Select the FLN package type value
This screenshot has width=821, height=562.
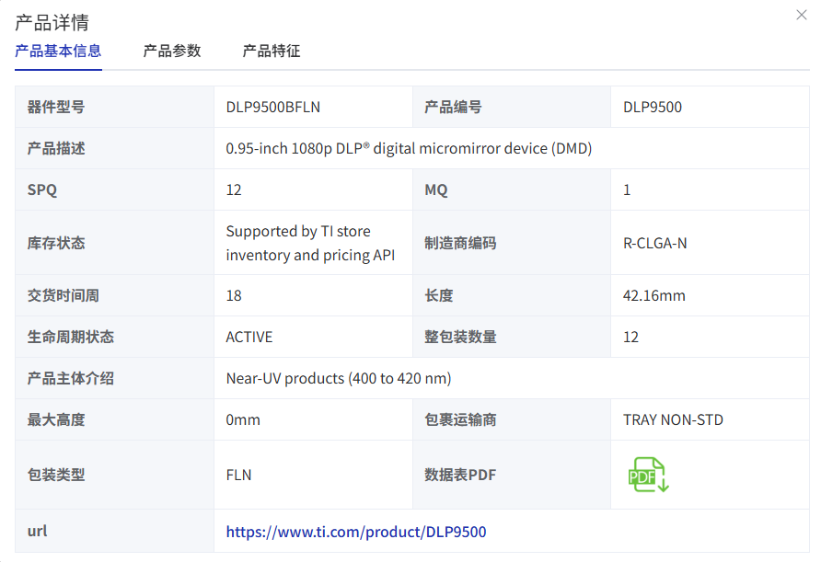point(238,475)
